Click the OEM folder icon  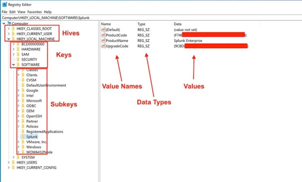coord(23,111)
